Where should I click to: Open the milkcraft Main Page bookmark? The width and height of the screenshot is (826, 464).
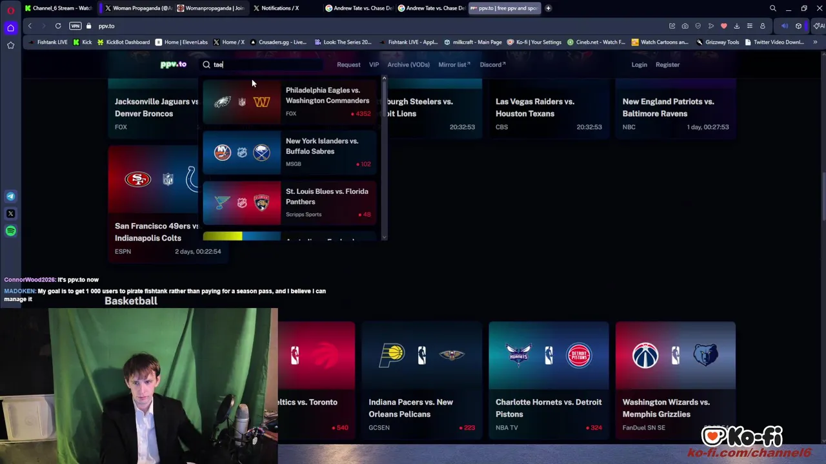(x=472, y=42)
